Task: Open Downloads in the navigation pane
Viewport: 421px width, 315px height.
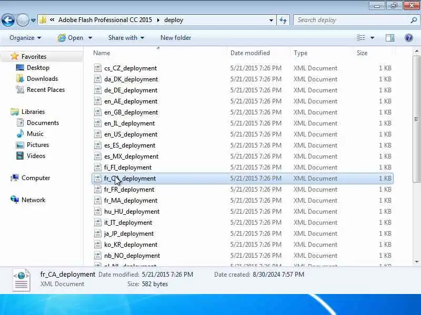Action: pos(42,78)
